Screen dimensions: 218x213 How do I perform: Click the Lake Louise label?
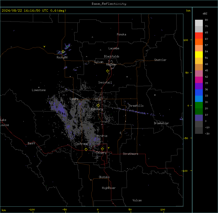4,122
